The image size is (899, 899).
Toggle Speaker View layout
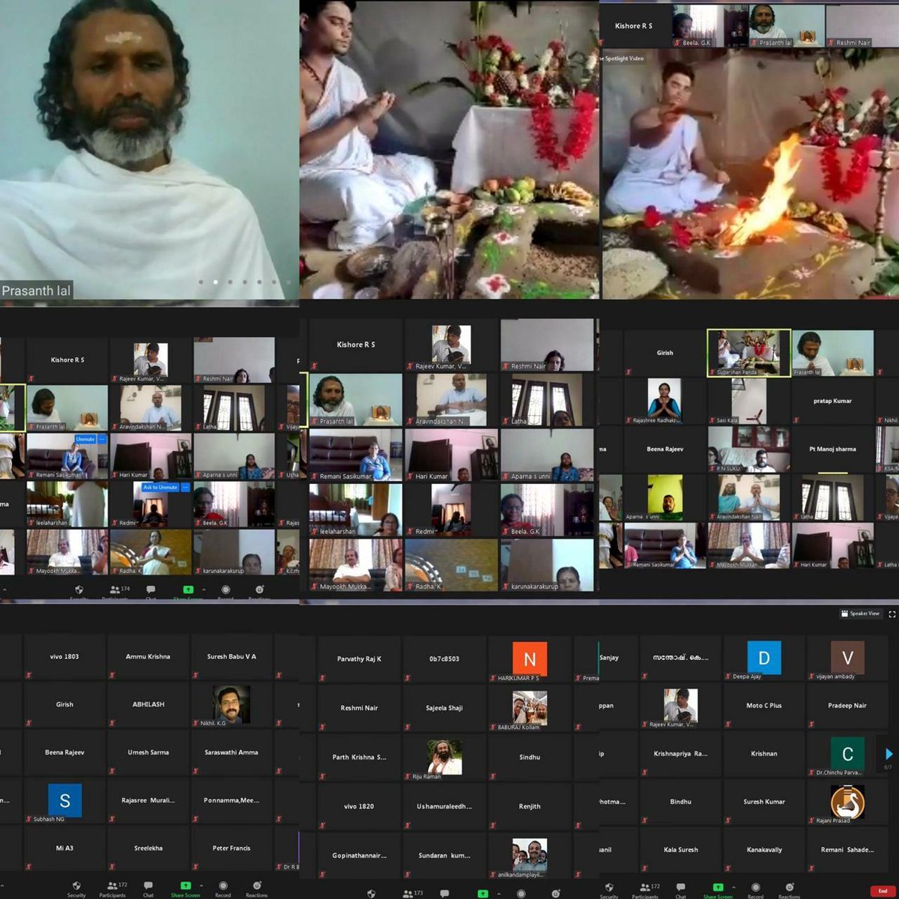tap(860, 614)
